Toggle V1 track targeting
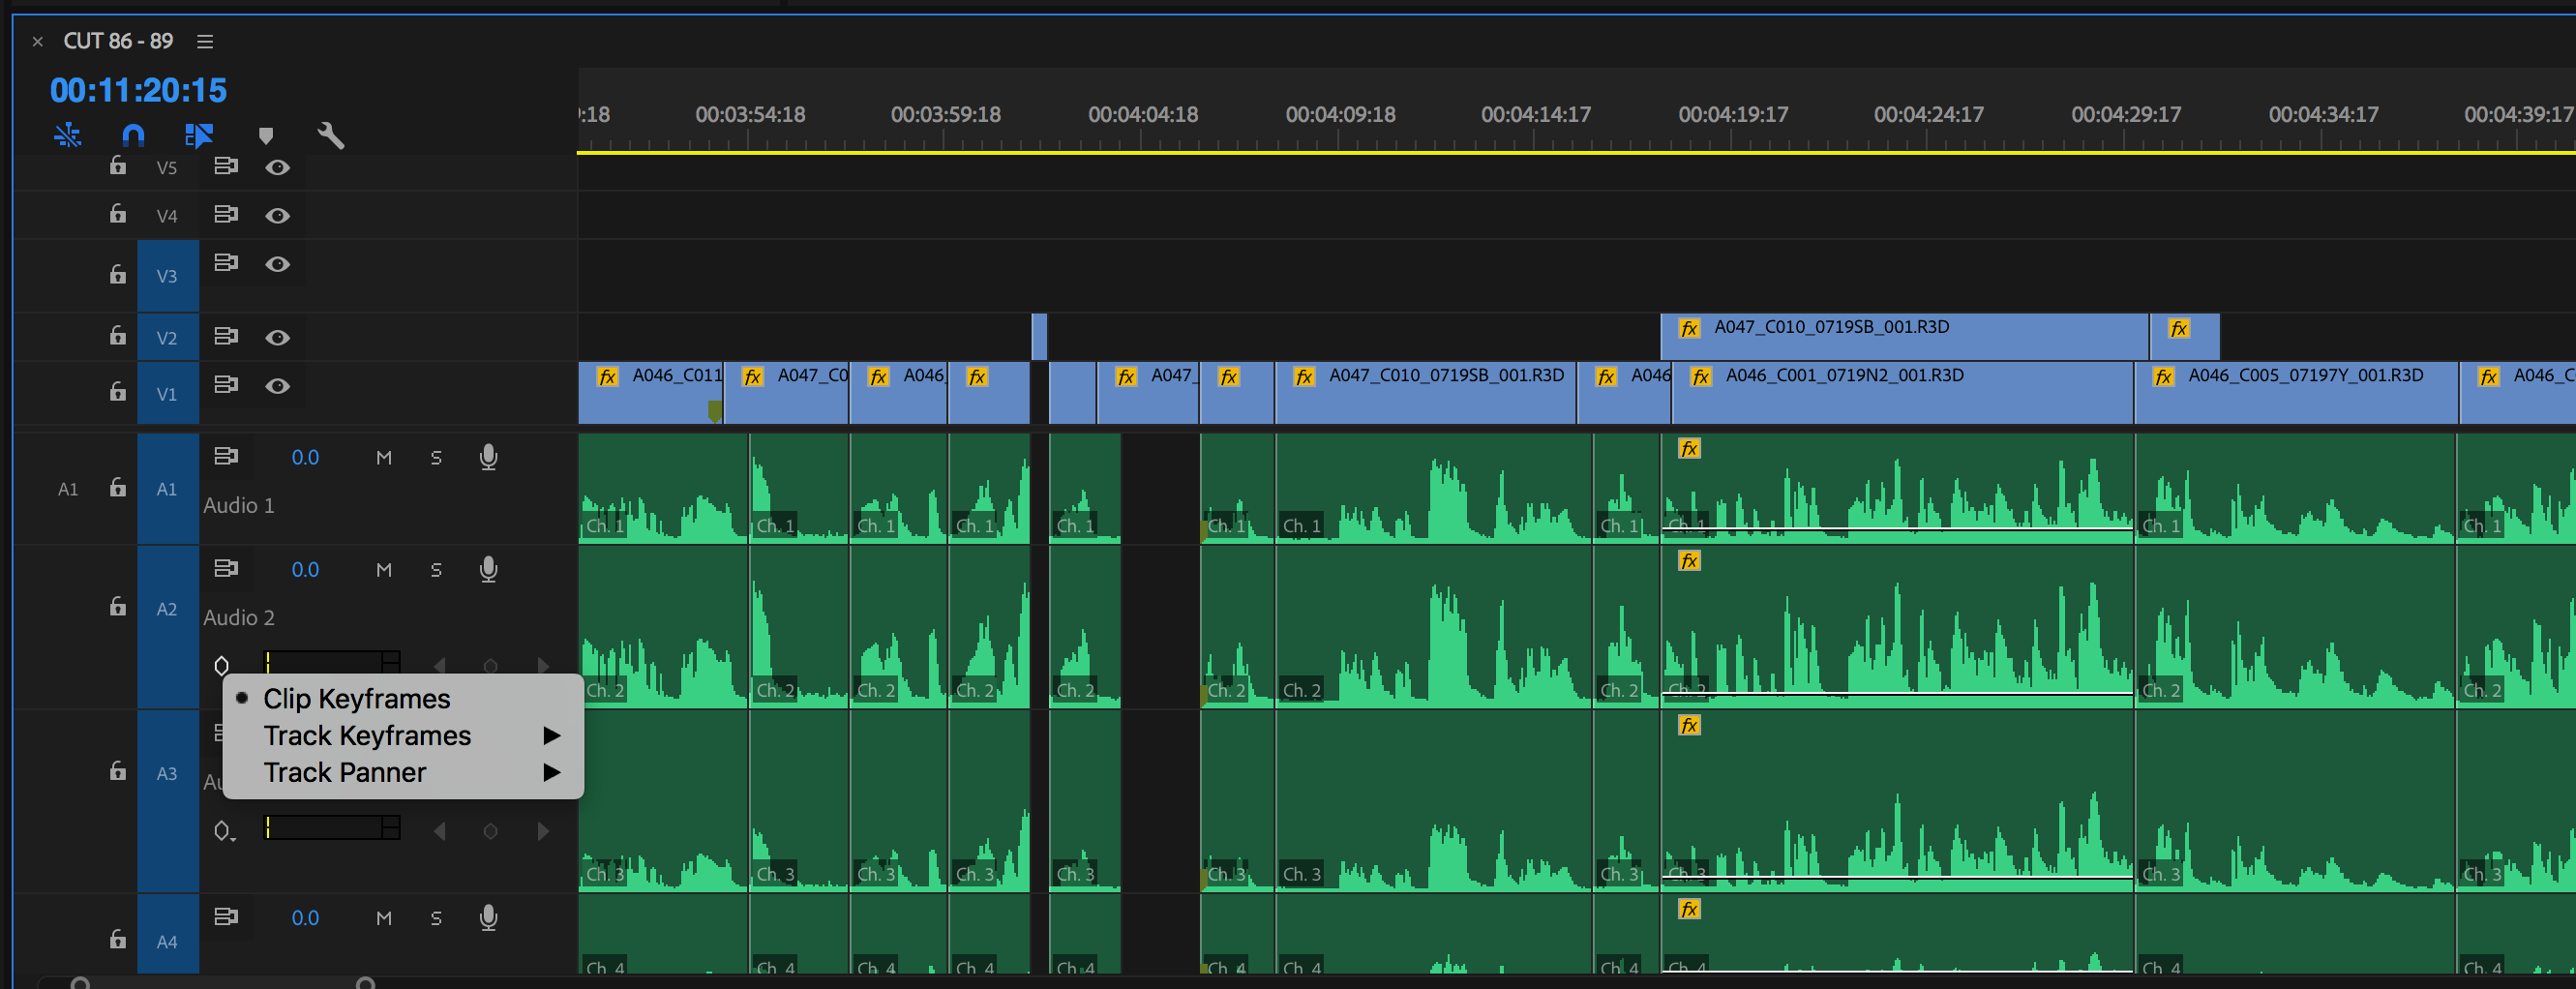2576x989 pixels. 167,393
